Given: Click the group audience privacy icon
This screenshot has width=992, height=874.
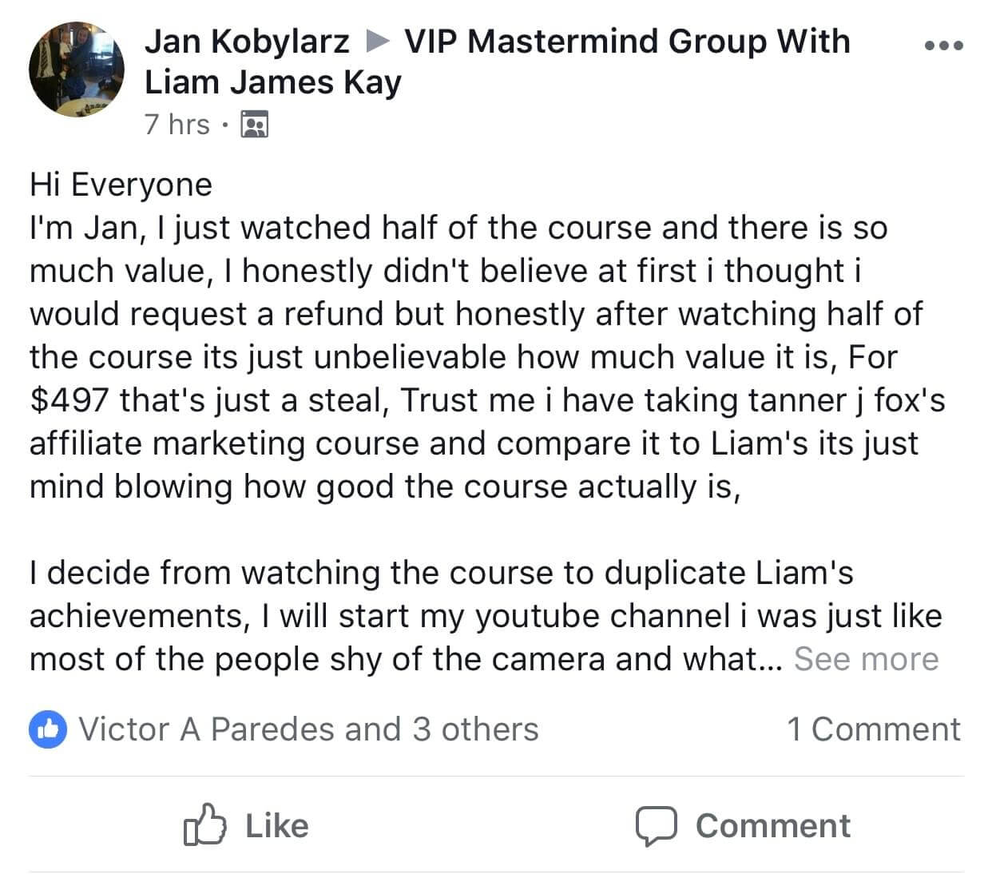Looking at the screenshot, I should 255,125.
